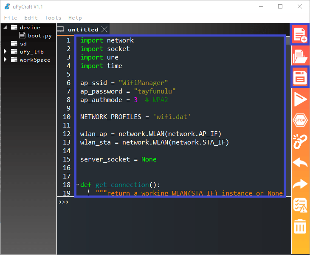This screenshot has width=310, height=255.
Task: Click the New File icon
Action: [x=300, y=34]
